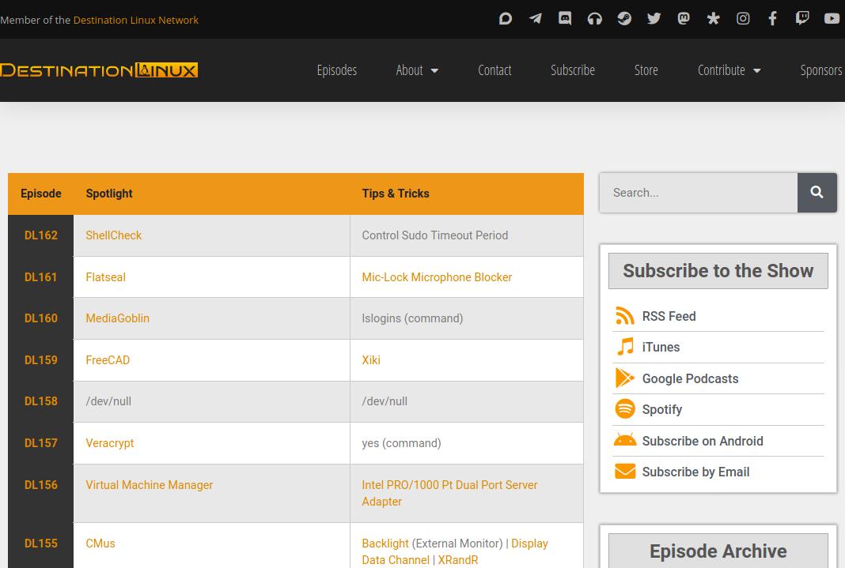Open the Sponsors nav item
Viewport: 845px width, 568px height.
821,70
